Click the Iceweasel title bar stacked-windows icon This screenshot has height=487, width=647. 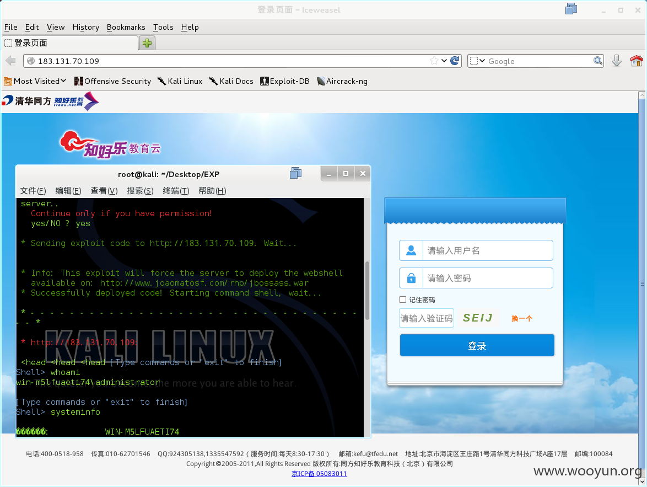click(x=571, y=9)
